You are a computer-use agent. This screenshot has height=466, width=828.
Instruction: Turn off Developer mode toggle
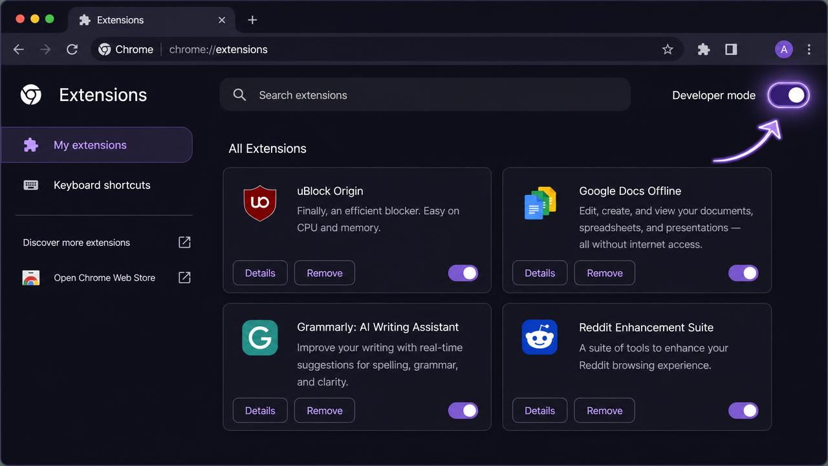coord(789,95)
